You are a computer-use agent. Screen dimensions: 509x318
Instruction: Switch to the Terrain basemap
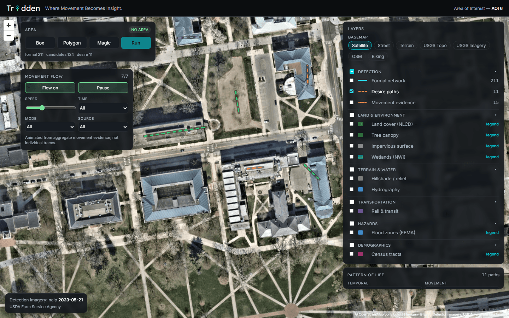coord(406,46)
